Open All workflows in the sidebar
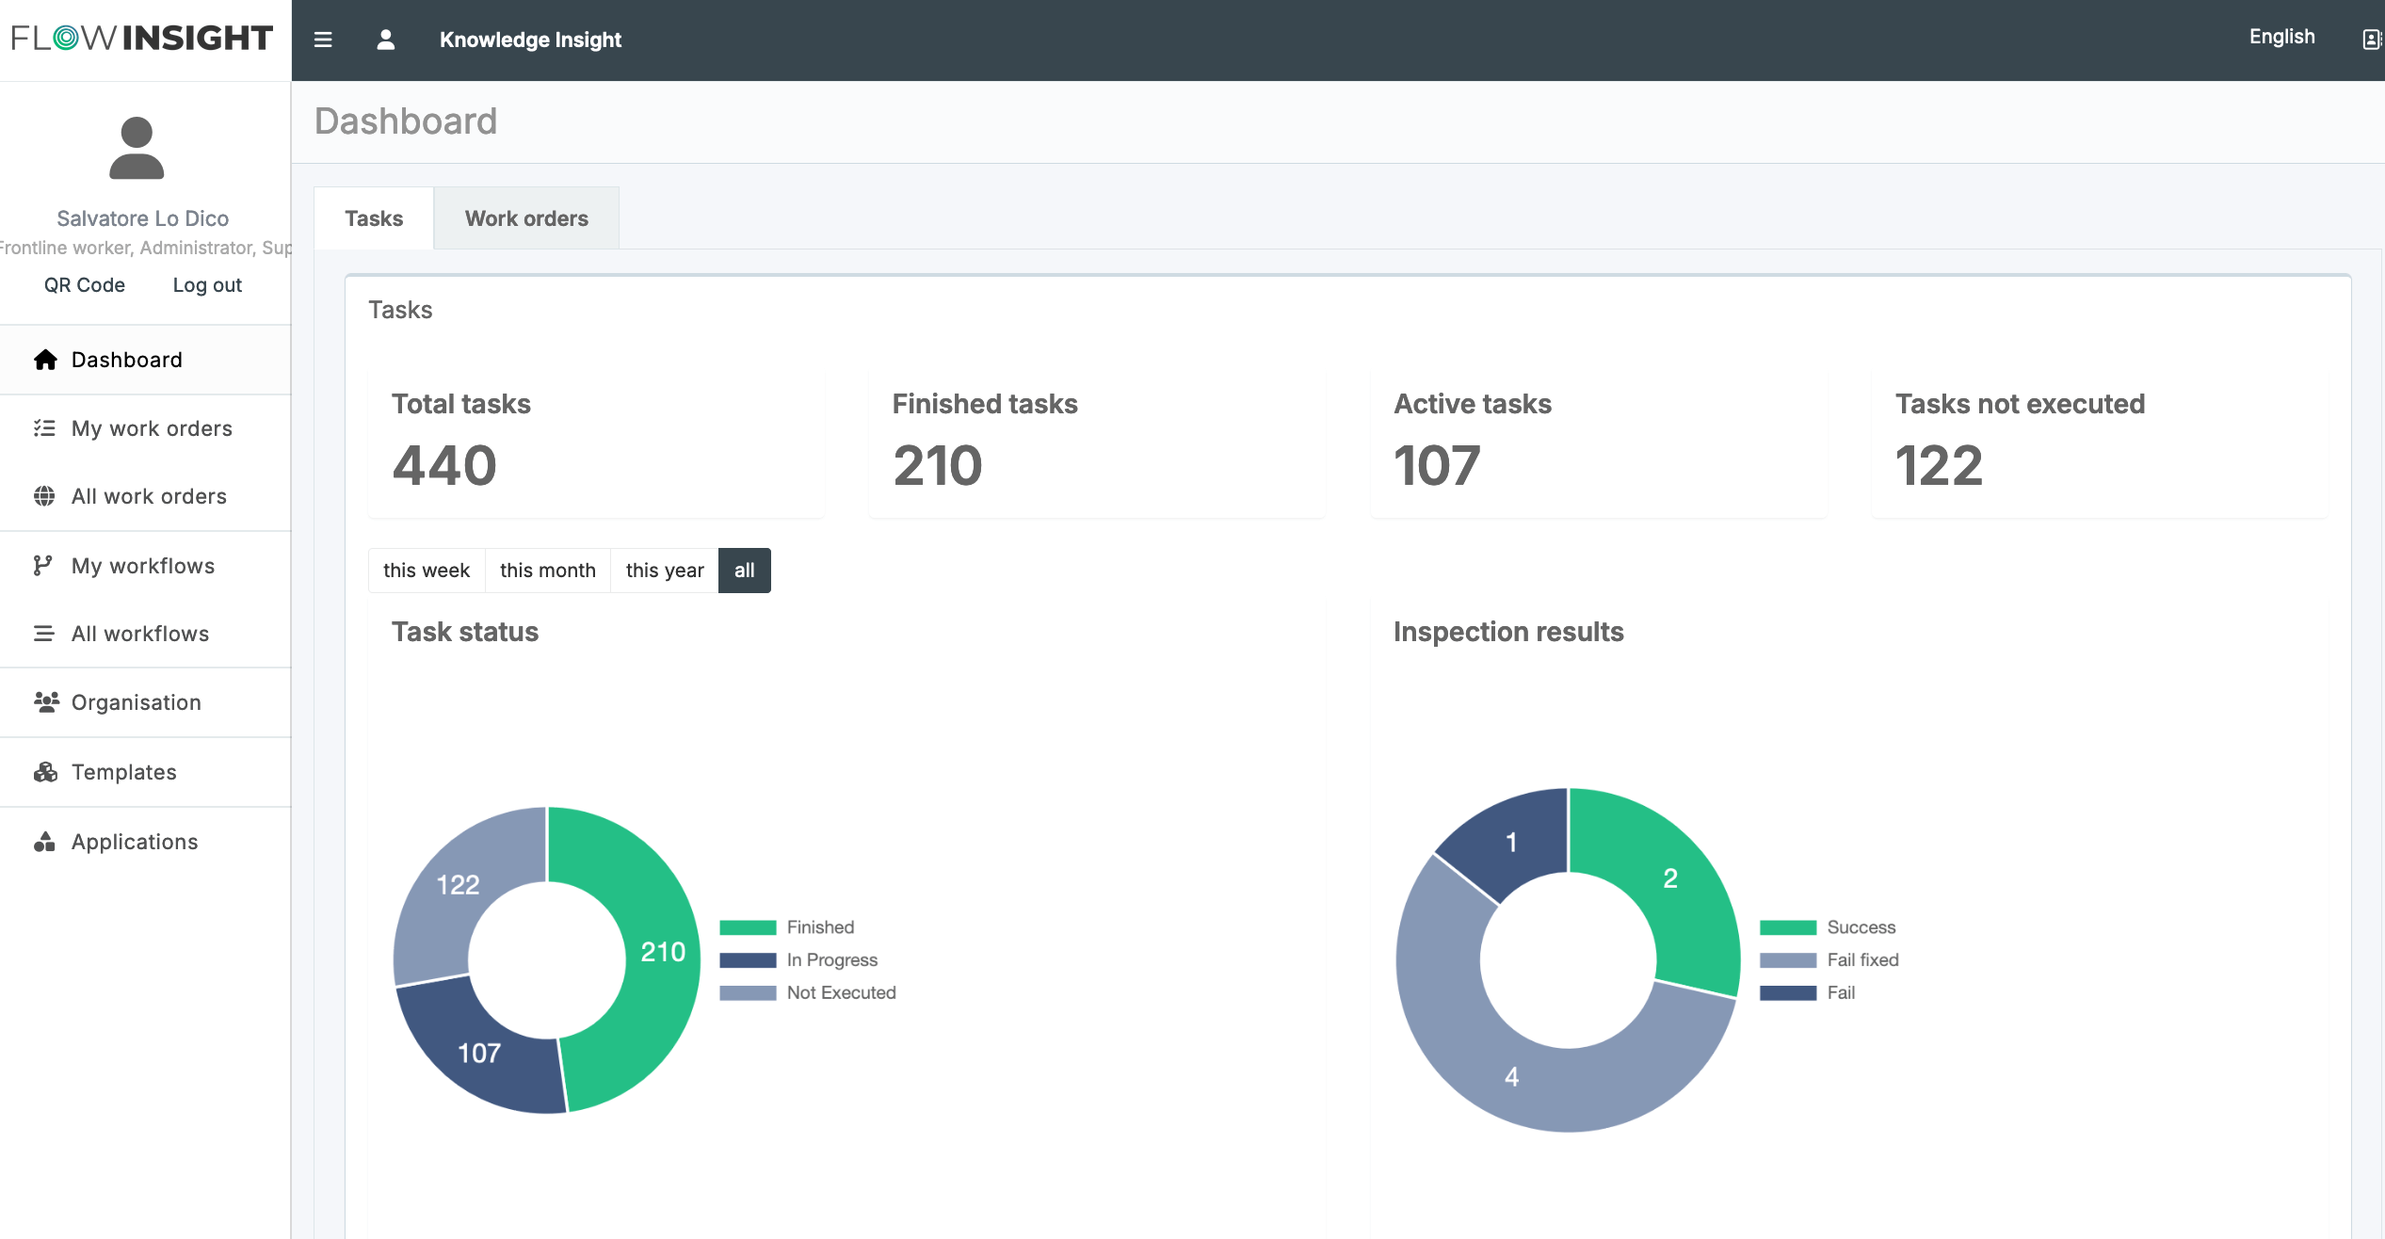The height and width of the screenshot is (1239, 2385). [x=140, y=634]
